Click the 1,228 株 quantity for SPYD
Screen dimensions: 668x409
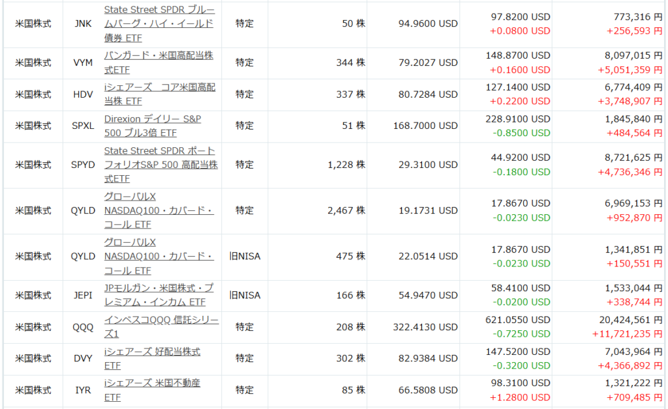pyautogui.click(x=346, y=165)
